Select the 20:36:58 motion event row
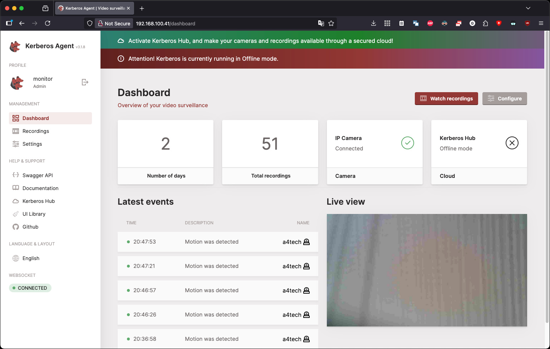Screen dimensions: 550x349 point(218,339)
